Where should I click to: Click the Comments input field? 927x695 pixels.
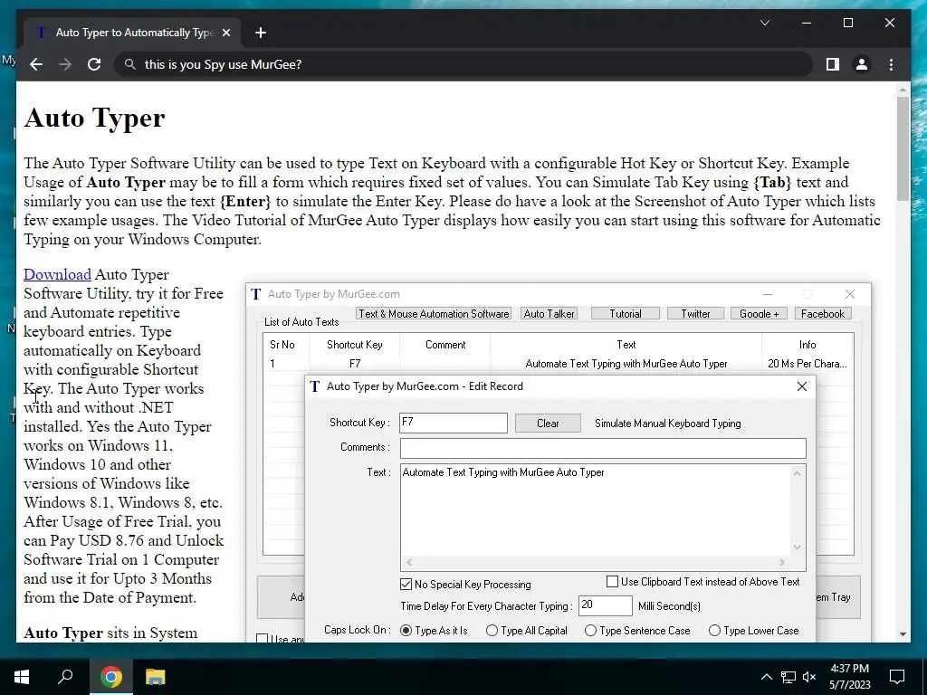[602, 448]
